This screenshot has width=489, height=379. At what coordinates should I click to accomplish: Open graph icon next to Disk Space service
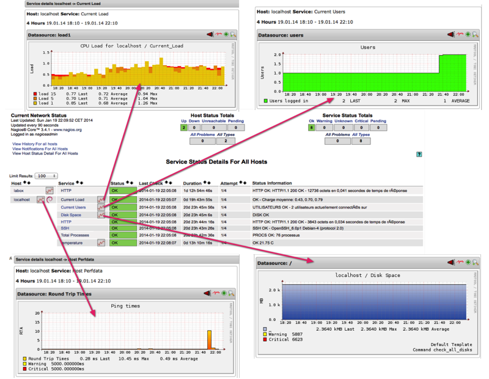(101, 215)
